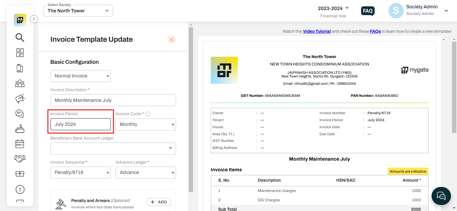Open Invoice Sequence Penalty/6716 dropdown
The image size is (457, 211).
click(x=81, y=172)
